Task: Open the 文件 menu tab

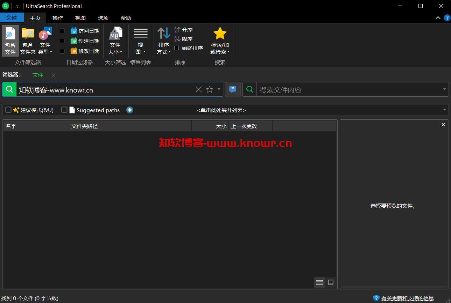Action: [x=12, y=18]
